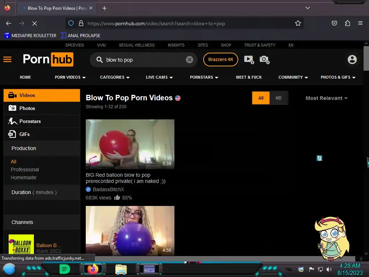Filter production by Homemade
369x277 pixels.
pos(23,177)
